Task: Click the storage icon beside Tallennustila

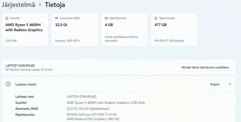Action: point(156,18)
